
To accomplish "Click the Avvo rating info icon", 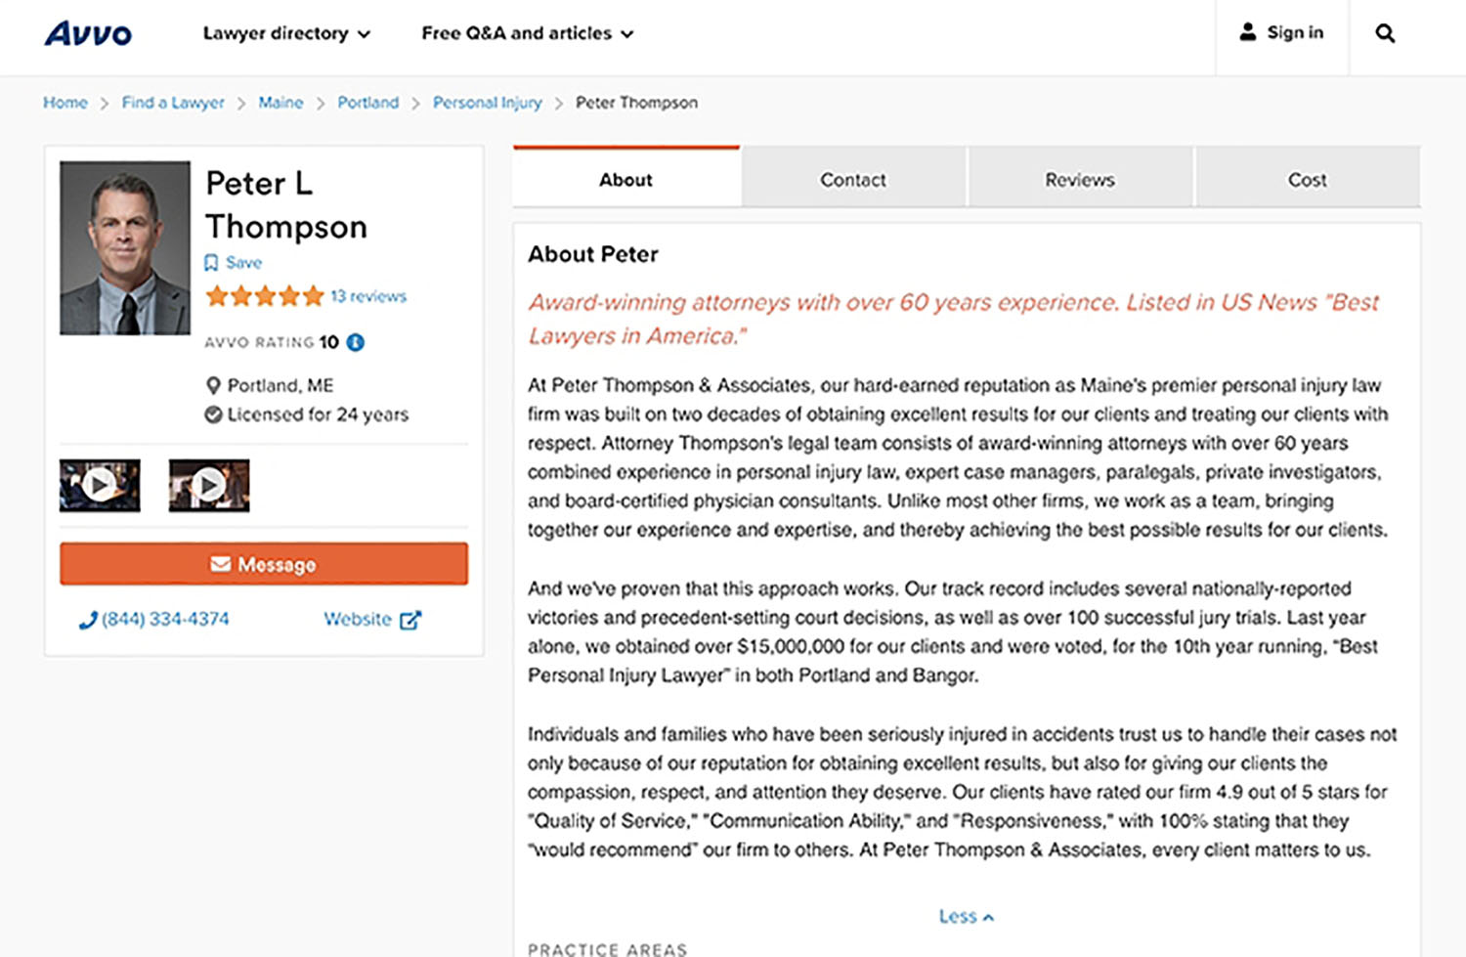I will point(356,342).
